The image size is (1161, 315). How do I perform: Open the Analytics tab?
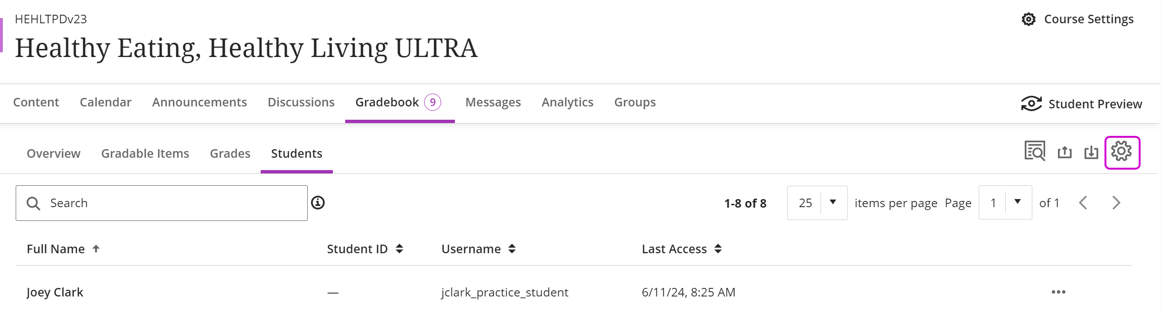(567, 102)
